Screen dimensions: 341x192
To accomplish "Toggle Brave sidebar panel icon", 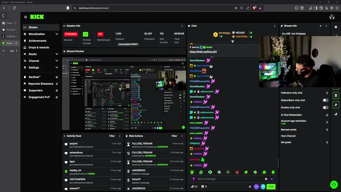I will 316,8.
